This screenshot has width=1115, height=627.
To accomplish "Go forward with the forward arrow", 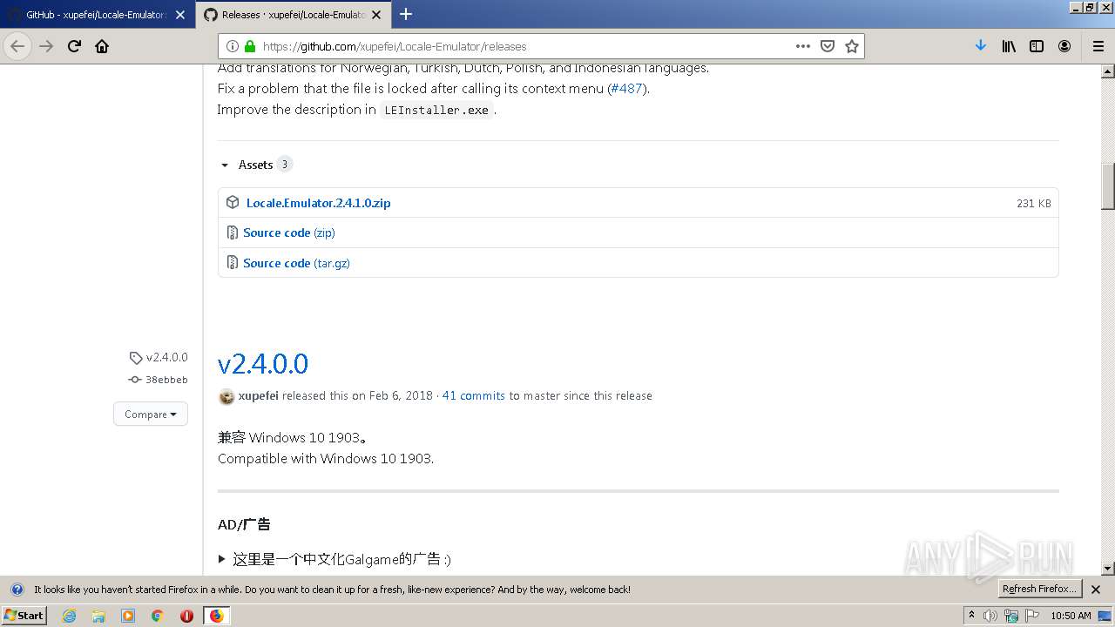I will pos(46,46).
